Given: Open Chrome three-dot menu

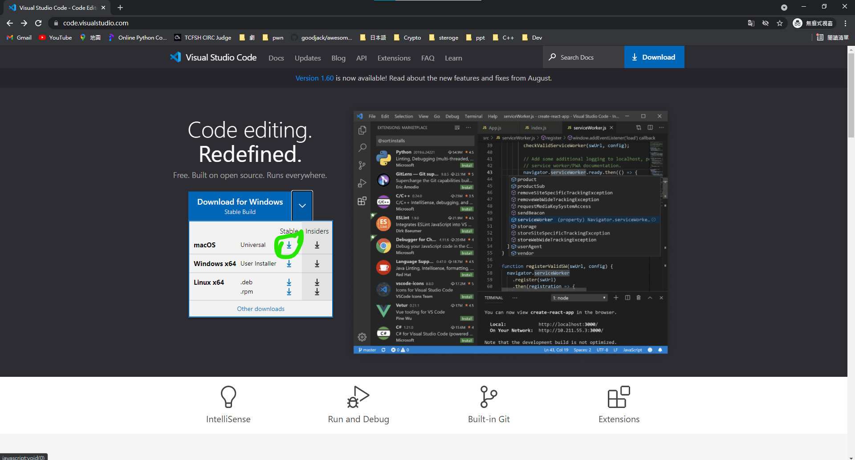Looking at the screenshot, I should coord(845,23).
